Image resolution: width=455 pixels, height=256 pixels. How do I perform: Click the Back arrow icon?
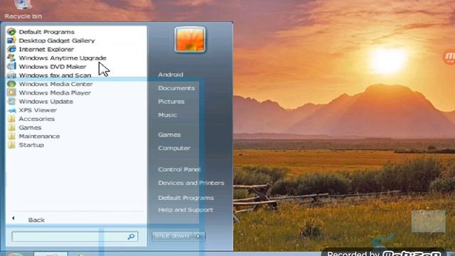(14, 218)
